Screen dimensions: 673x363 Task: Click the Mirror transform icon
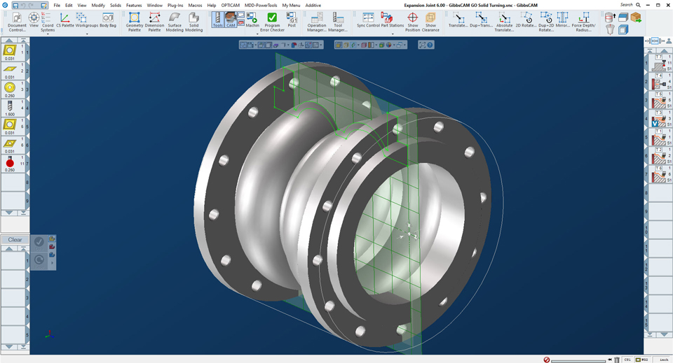coord(563,21)
